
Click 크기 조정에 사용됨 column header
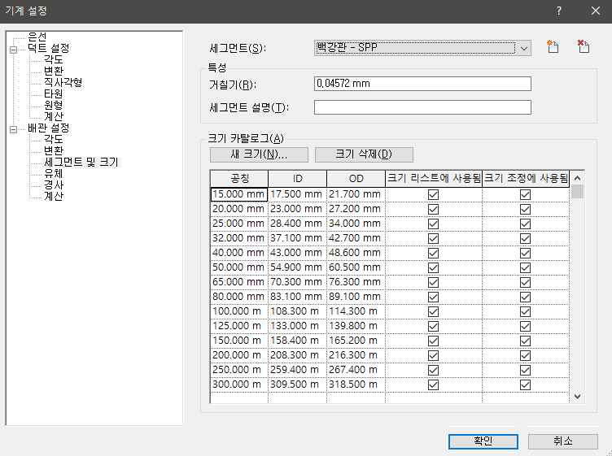[x=526, y=179]
